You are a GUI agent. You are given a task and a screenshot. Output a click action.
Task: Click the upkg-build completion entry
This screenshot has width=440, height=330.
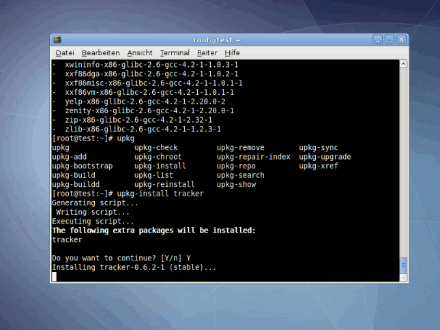click(74, 175)
